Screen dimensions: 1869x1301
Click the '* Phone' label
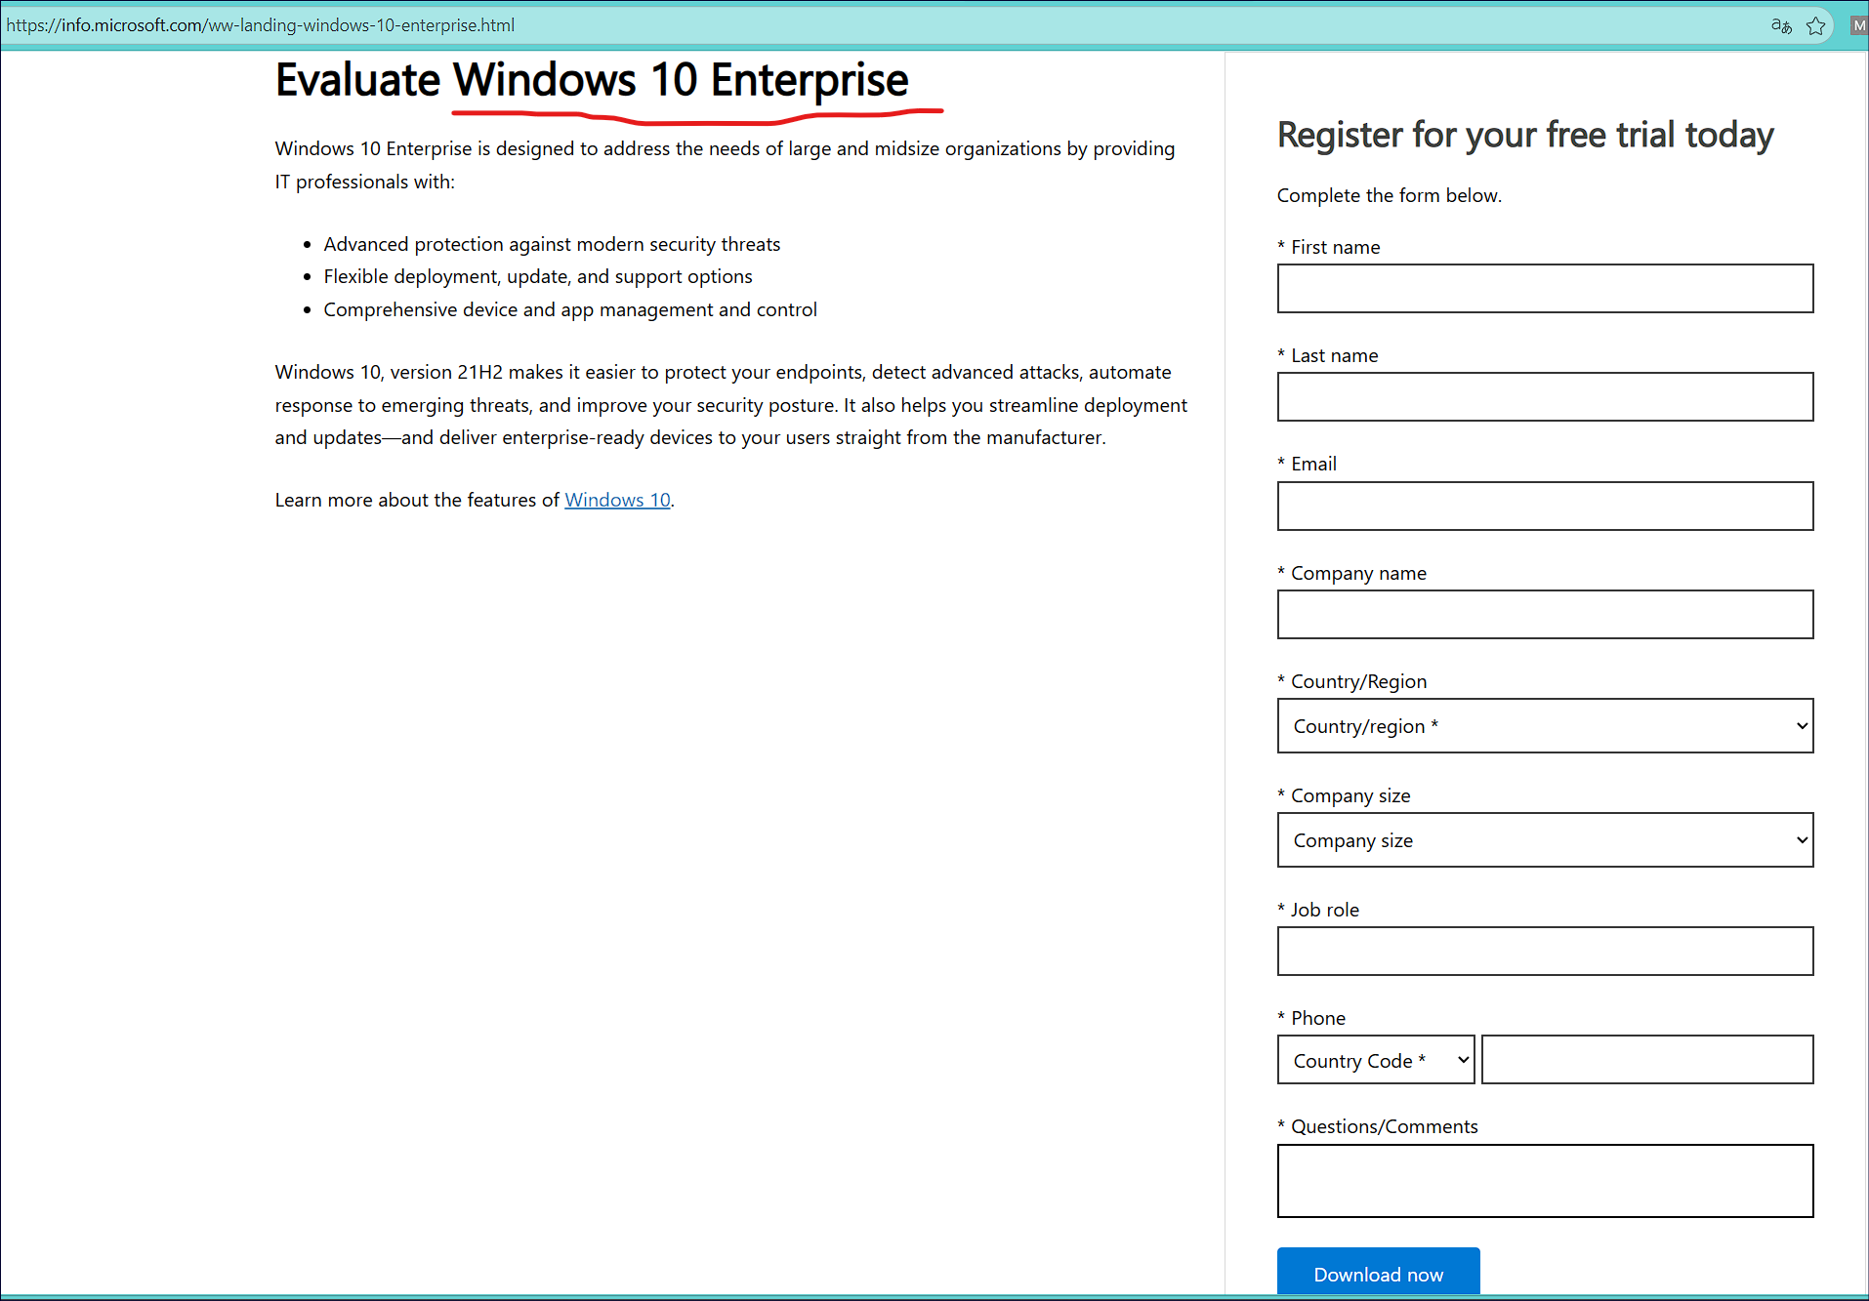coord(1310,1018)
